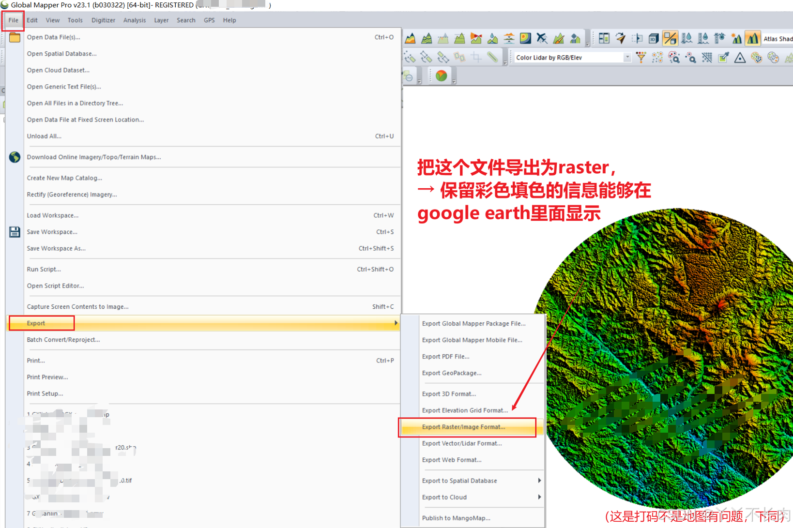This screenshot has height=528, width=793.
Task: Click the green-orange pie chart icon
Action: (x=441, y=76)
